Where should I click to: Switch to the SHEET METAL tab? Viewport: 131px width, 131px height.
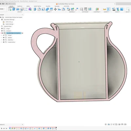point(37,6)
